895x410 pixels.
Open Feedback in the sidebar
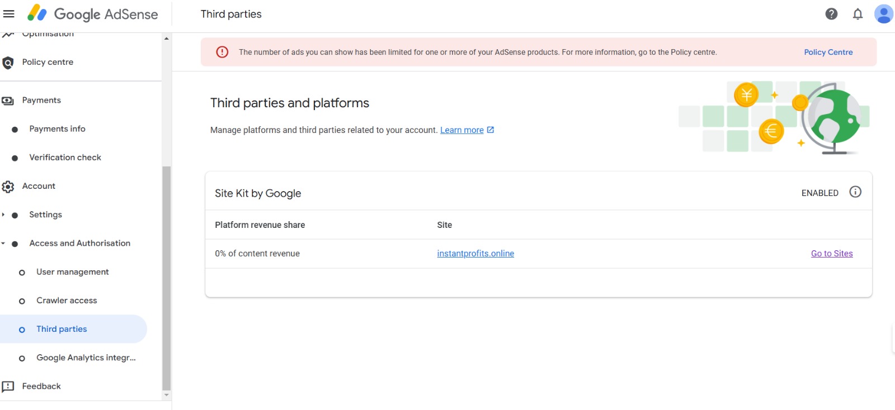41,386
